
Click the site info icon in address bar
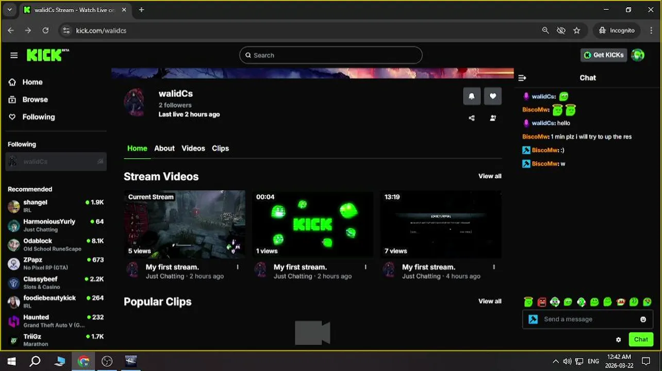[66, 30]
